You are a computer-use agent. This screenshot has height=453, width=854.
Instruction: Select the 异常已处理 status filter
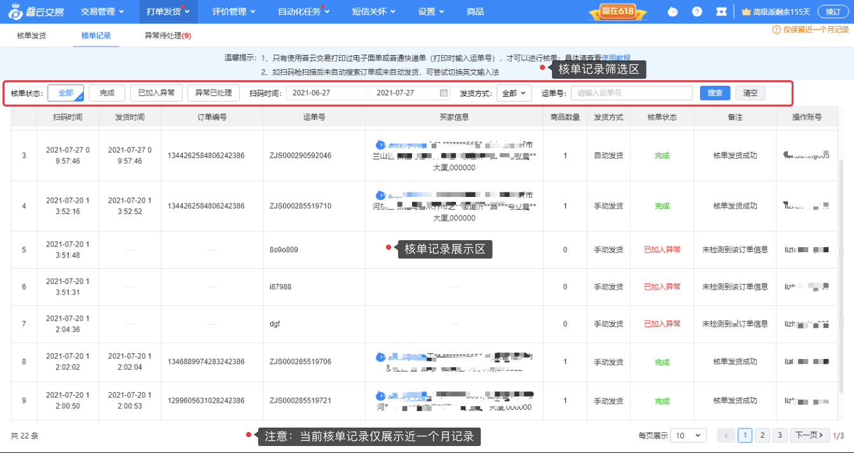[214, 93]
